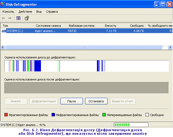Click the Неперемещаемые файлы legend label
The width and height of the screenshot is (173, 137).
pyautogui.click(x=124, y=115)
